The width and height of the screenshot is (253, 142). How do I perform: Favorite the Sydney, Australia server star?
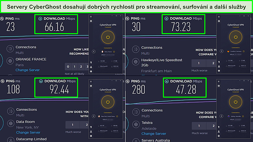(243, 116)
